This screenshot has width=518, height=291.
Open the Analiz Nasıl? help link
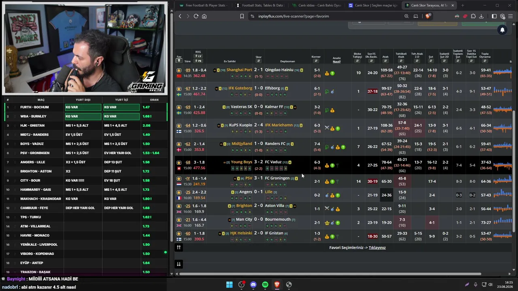337,61
